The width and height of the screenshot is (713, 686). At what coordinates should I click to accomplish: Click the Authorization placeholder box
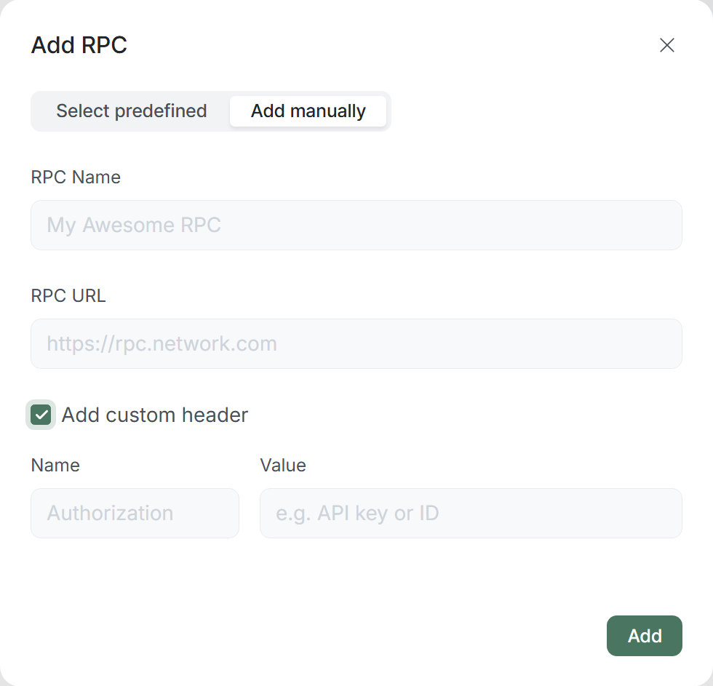[135, 513]
